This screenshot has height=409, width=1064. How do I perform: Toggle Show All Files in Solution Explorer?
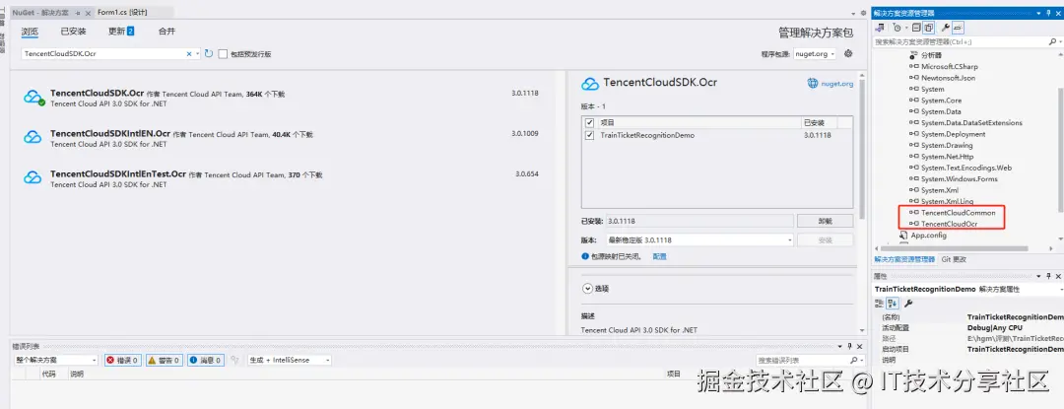pos(928,28)
